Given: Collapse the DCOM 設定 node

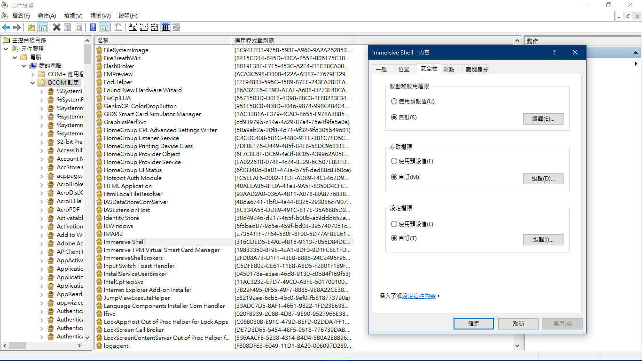Looking at the screenshot, I should tap(32, 83).
